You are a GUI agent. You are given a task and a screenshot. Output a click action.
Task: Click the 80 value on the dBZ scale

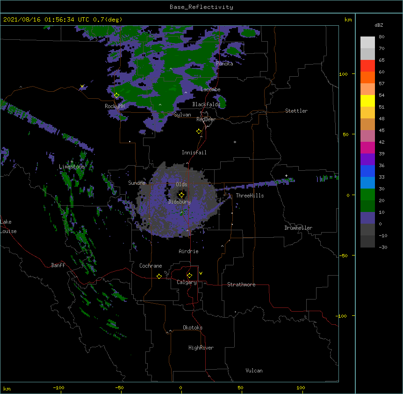[381, 37]
